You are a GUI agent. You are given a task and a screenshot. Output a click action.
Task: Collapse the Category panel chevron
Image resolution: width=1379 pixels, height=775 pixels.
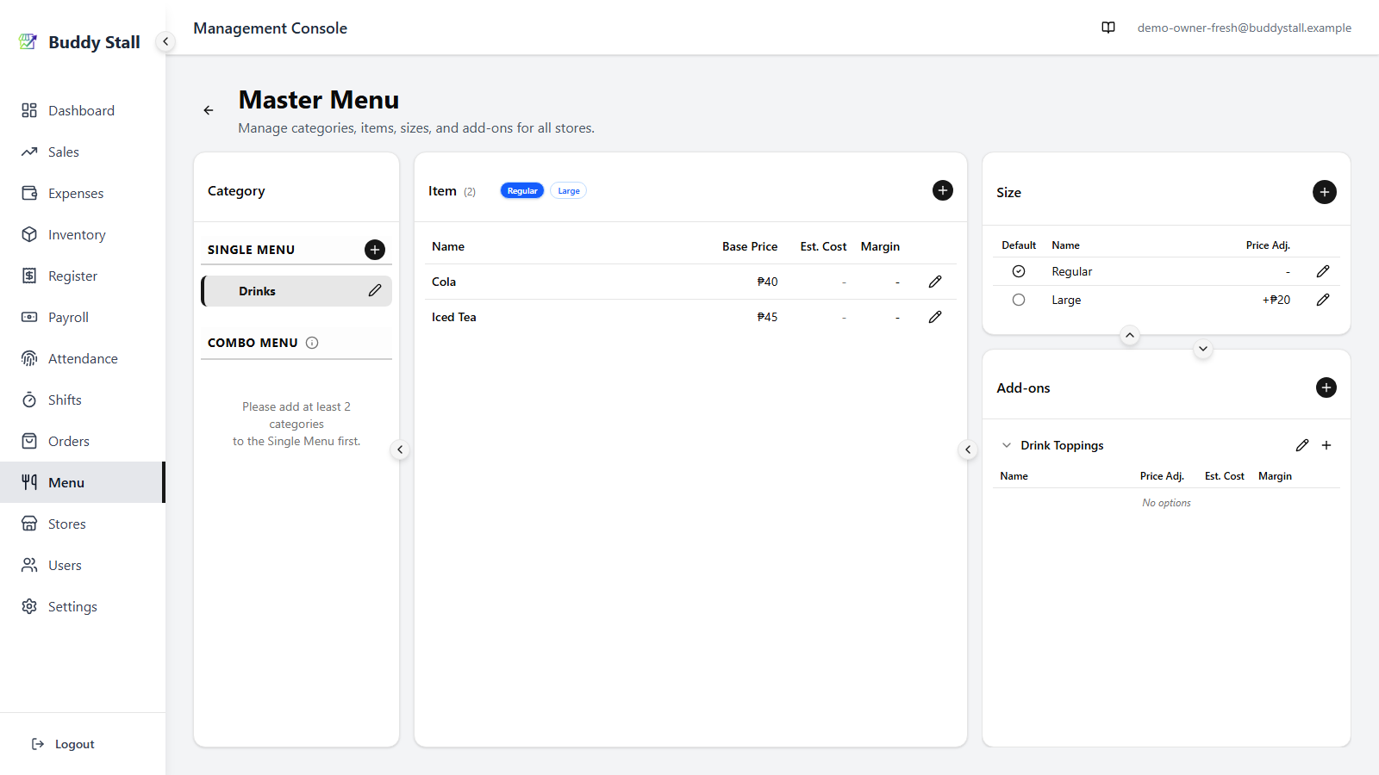[400, 449]
